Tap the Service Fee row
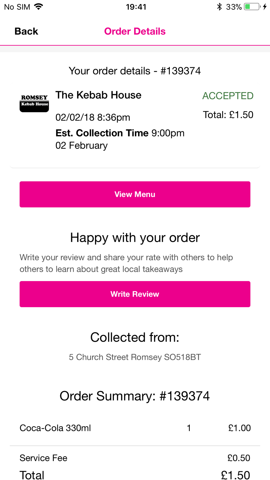 [135, 458]
